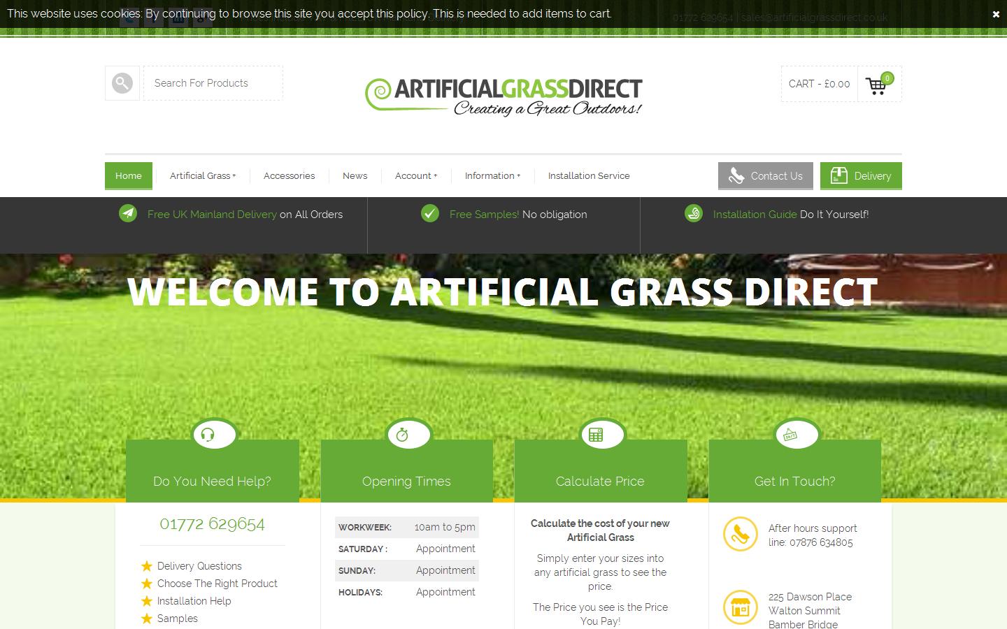The height and width of the screenshot is (629, 1007).
Task: Open the Installation Guide link
Action: point(754,215)
